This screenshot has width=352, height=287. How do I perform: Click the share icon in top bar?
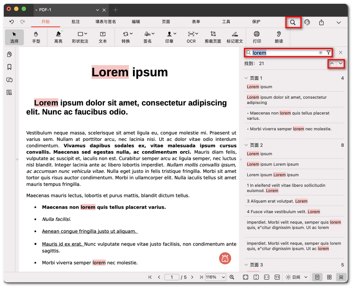pos(321,23)
